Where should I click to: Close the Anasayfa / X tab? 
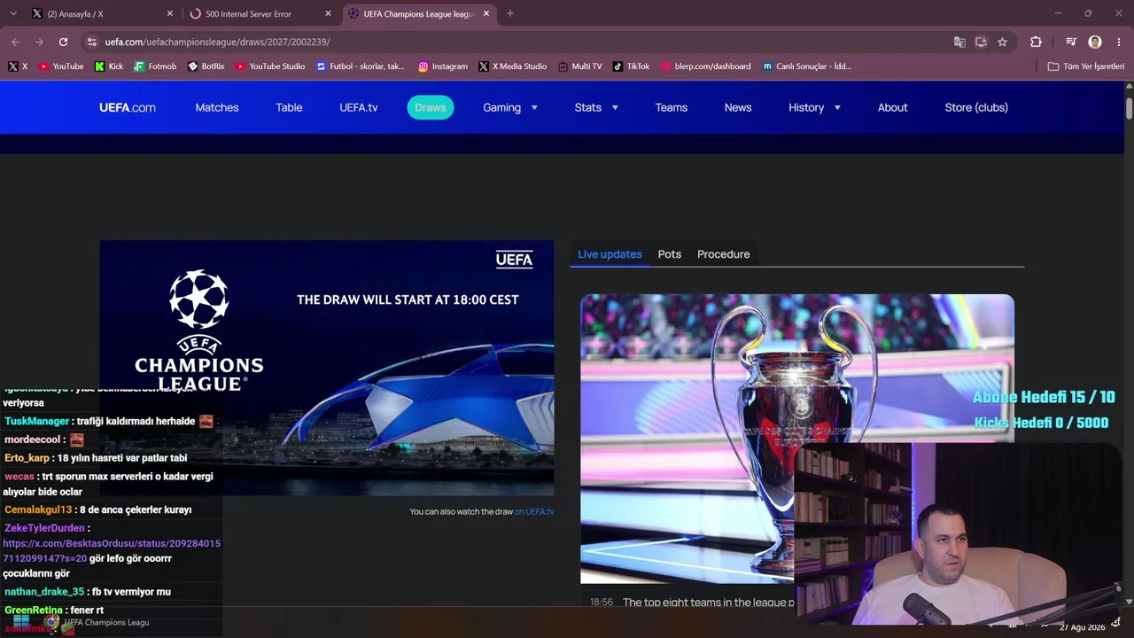coord(170,13)
